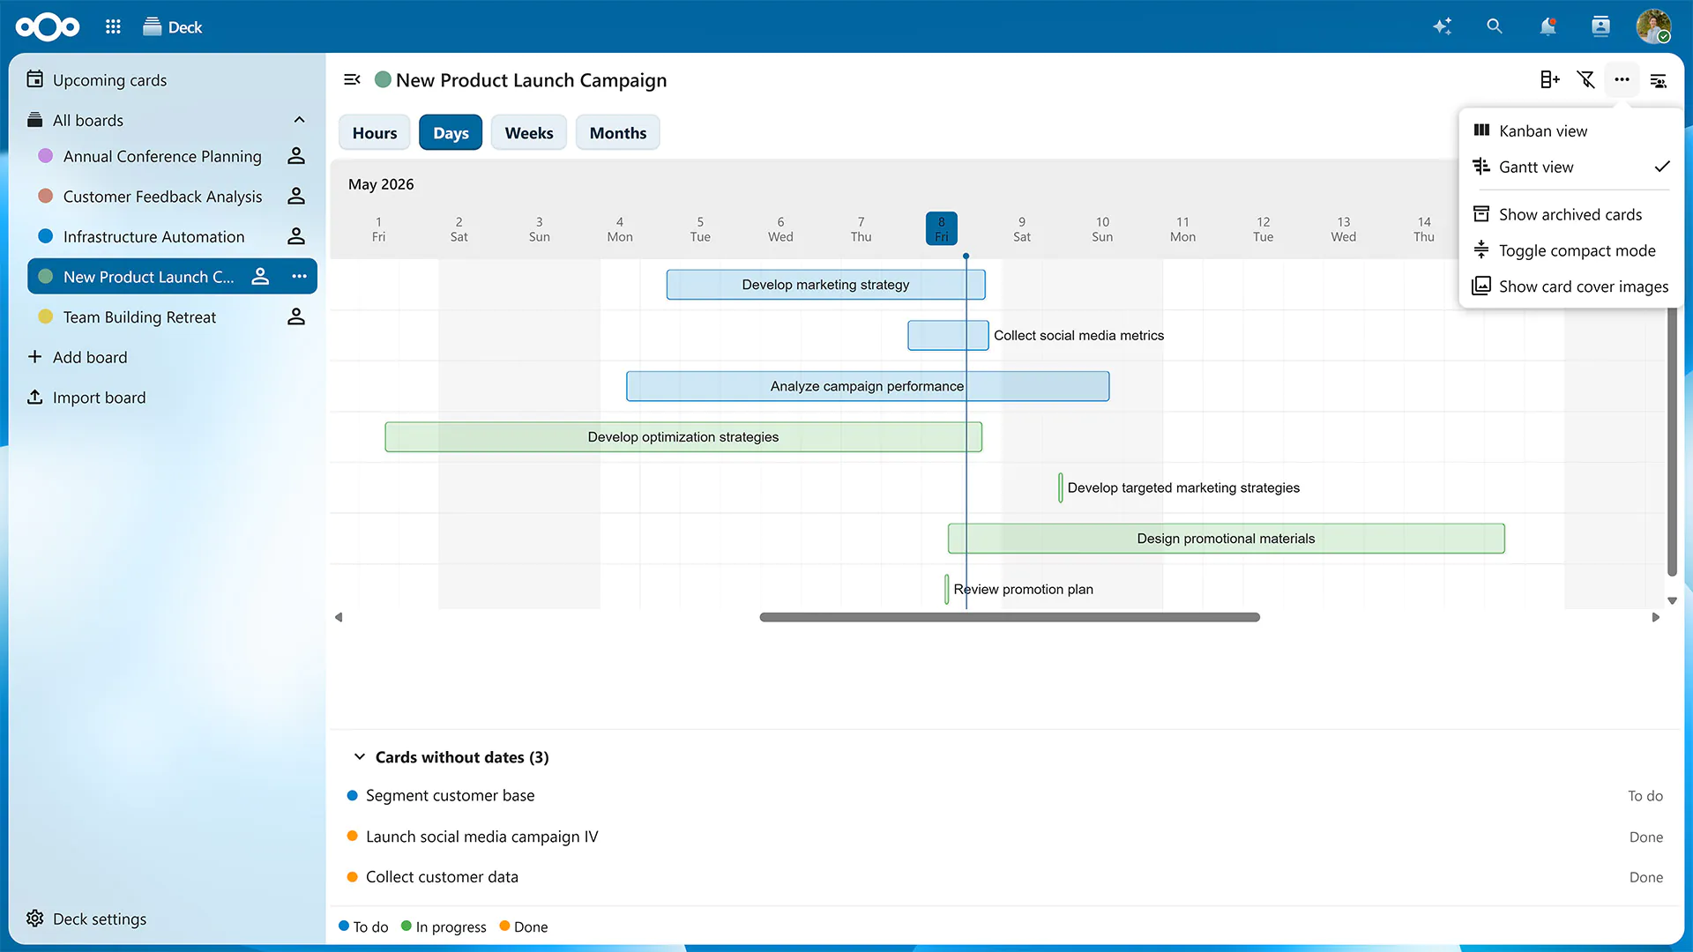
Task: Open sharing for New Product Launch board
Action: pos(260,277)
